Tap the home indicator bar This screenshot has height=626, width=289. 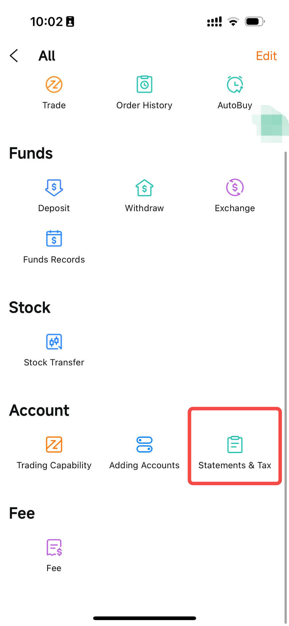point(144,618)
